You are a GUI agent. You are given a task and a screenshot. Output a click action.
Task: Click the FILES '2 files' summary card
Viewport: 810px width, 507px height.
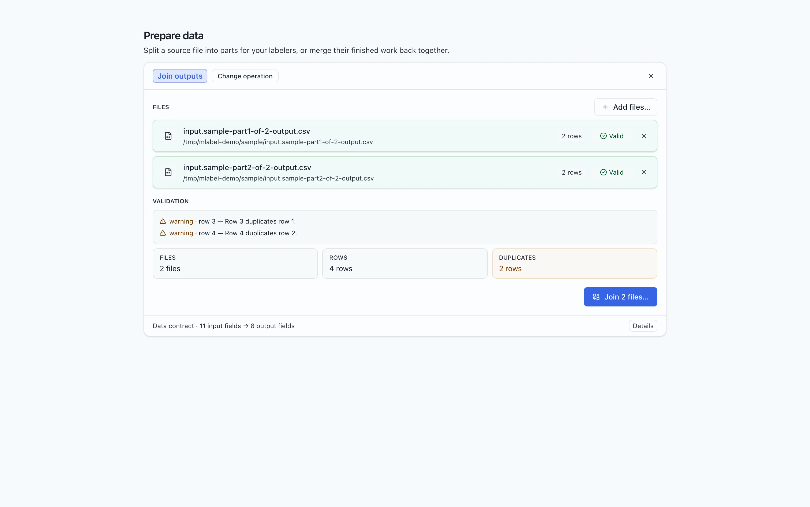(235, 264)
